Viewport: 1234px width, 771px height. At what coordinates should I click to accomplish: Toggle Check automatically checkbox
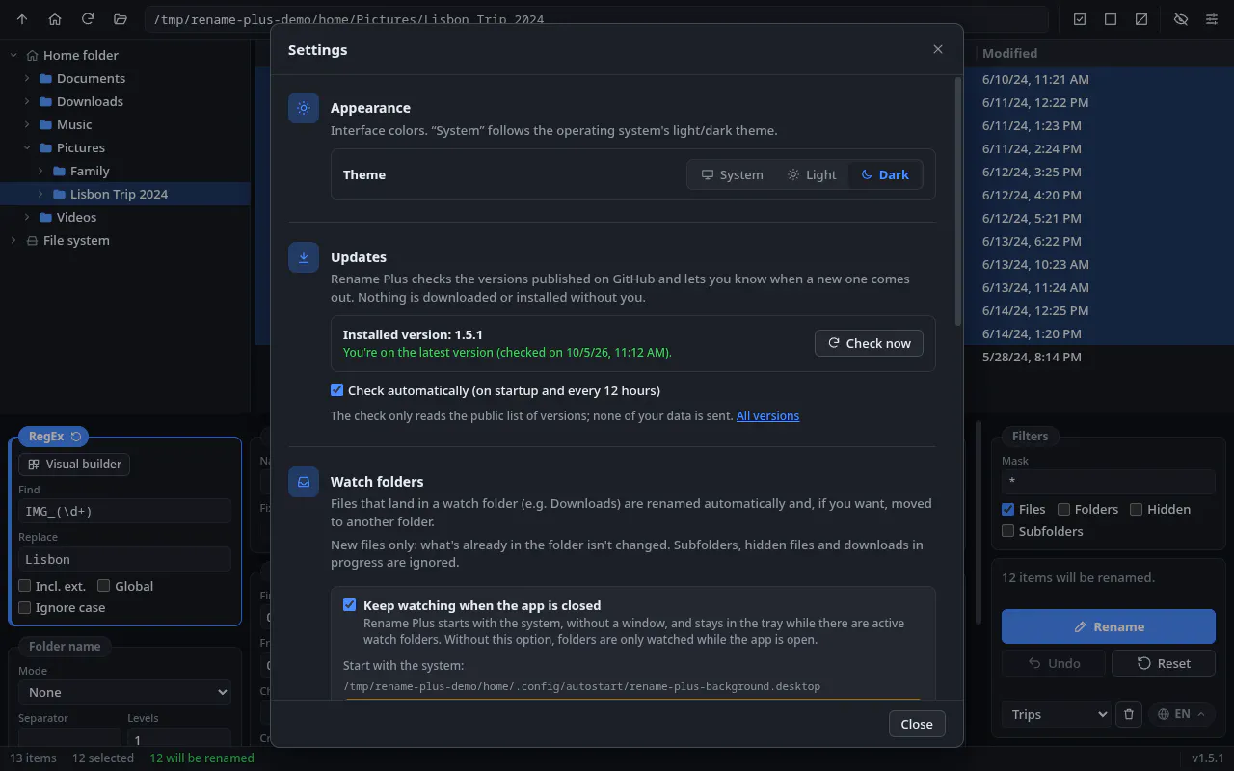pyautogui.click(x=336, y=390)
